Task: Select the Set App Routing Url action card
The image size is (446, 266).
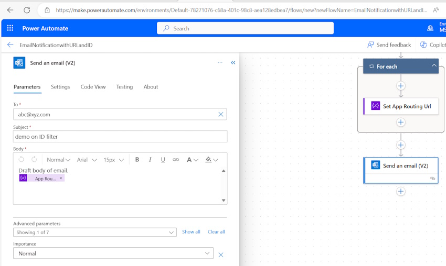Action: click(401, 106)
